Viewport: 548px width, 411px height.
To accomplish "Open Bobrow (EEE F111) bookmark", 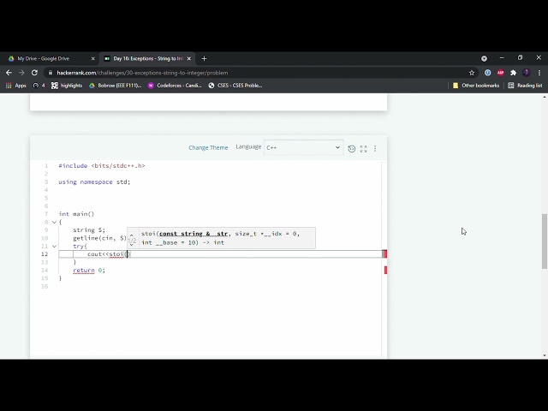I will (115, 86).
